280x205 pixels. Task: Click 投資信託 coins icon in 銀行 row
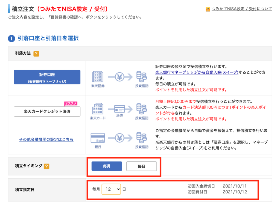[x=142, y=138]
